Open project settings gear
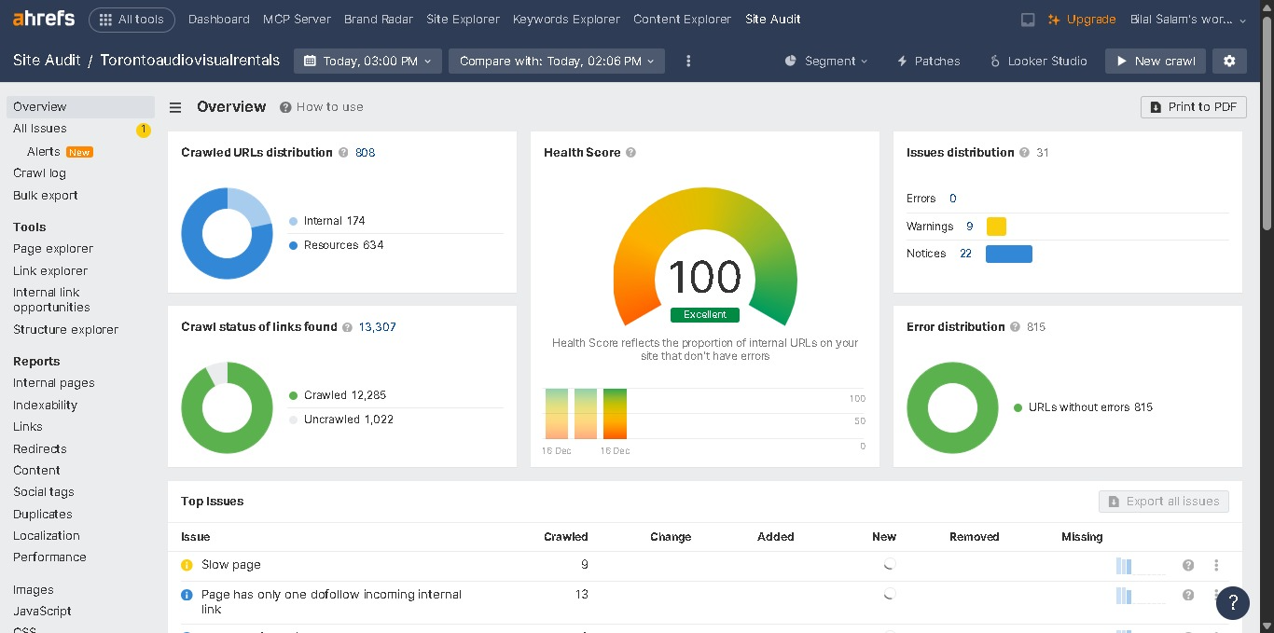1274x633 pixels. (1229, 61)
